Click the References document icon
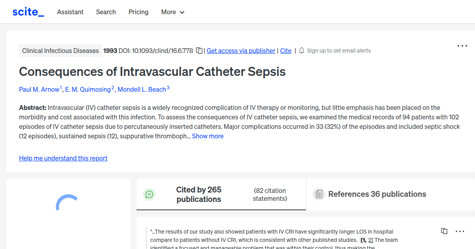 [x=319, y=194]
